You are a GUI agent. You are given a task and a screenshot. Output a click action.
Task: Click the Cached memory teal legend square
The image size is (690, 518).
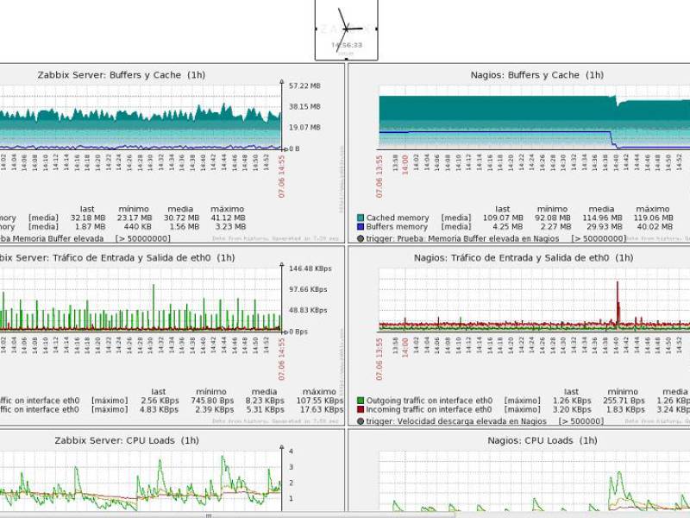pyautogui.click(x=361, y=218)
